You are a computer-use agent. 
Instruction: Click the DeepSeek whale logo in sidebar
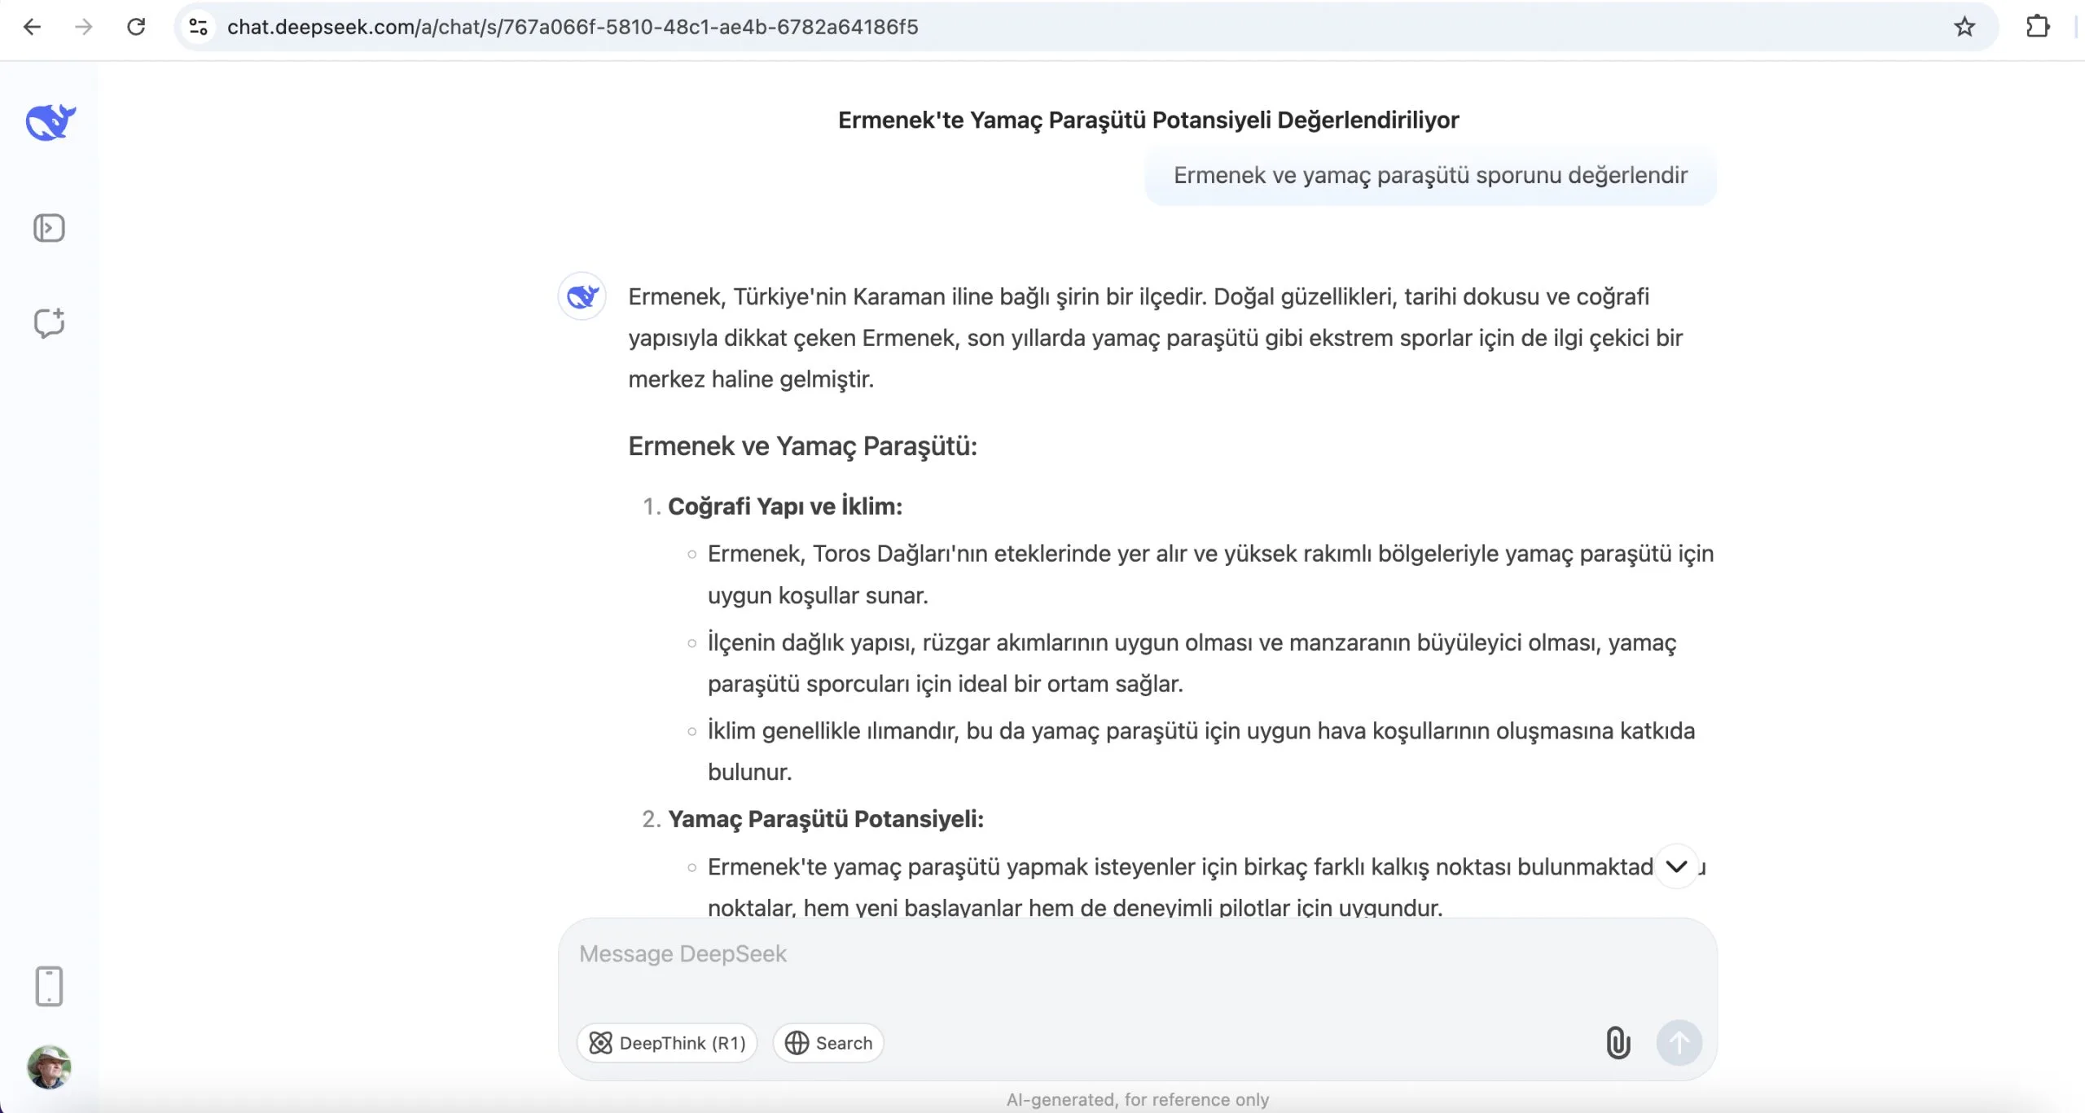pyautogui.click(x=50, y=123)
